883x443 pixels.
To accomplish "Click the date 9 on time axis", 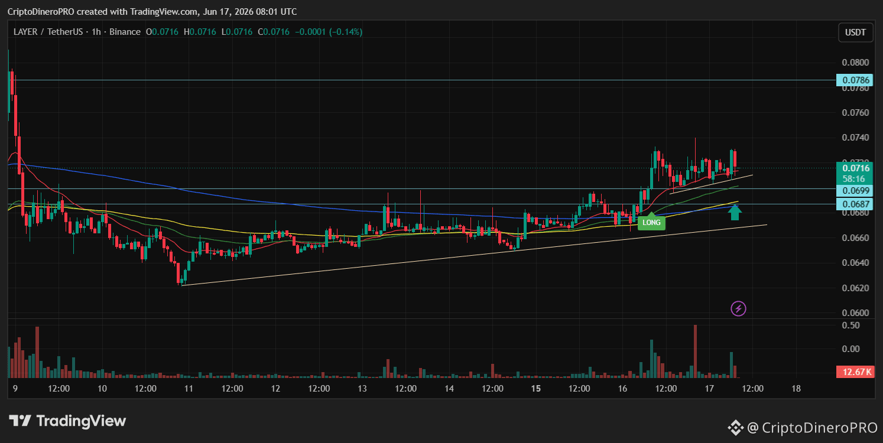I will (x=15, y=389).
